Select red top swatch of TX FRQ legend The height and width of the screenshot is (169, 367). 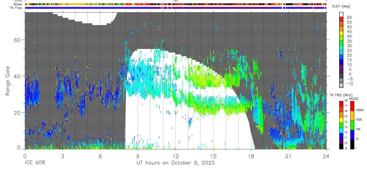coord(341,104)
